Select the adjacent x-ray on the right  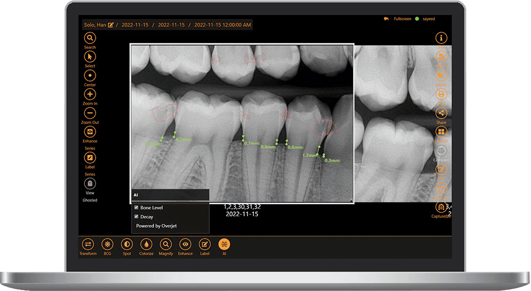(402, 124)
